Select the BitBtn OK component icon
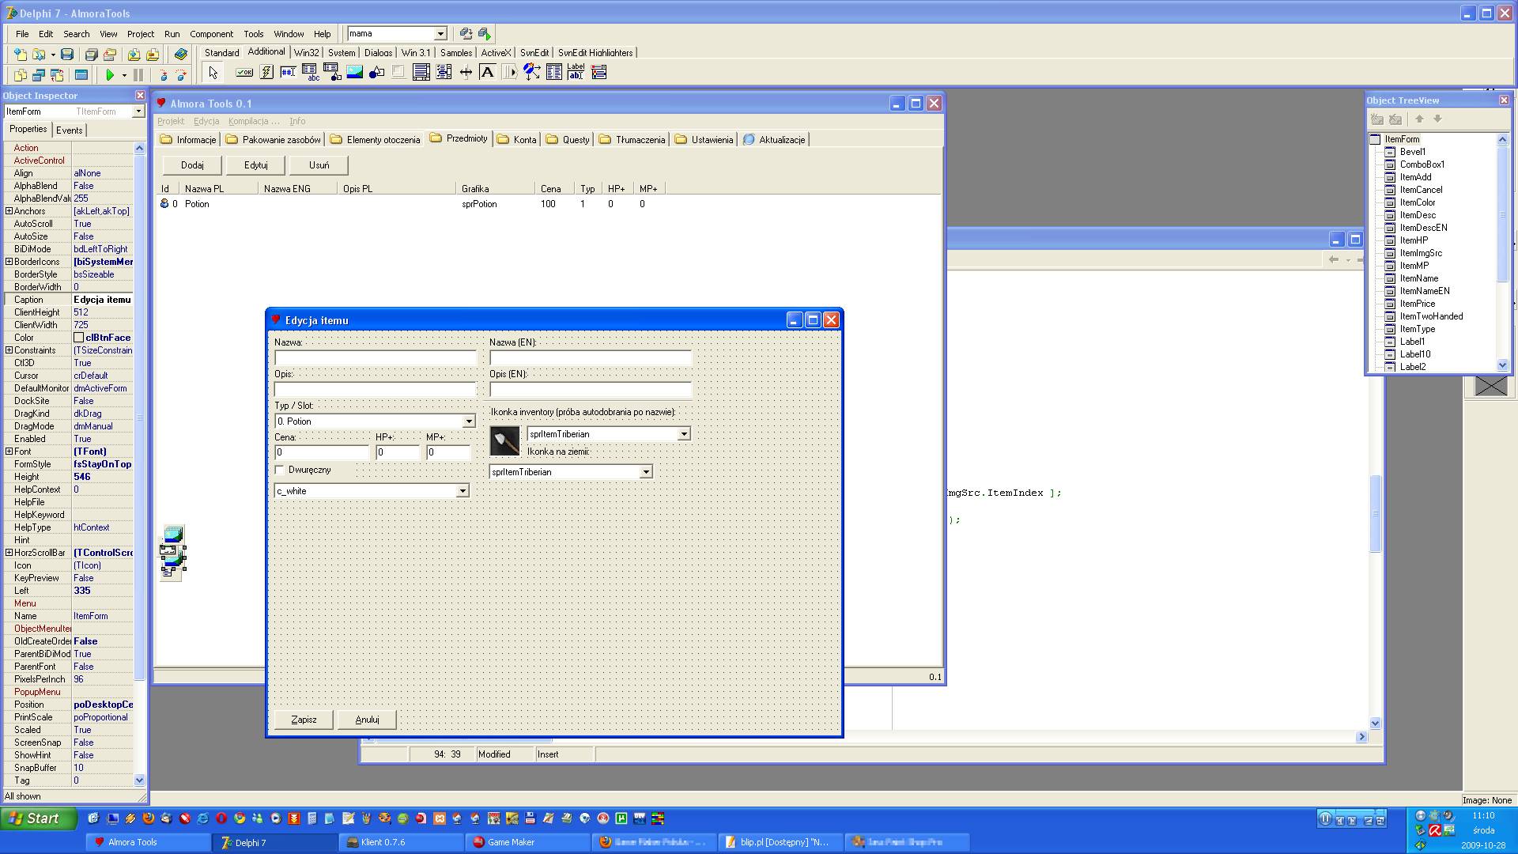Image resolution: width=1518 pixels, height=854 pixels. 244,73
